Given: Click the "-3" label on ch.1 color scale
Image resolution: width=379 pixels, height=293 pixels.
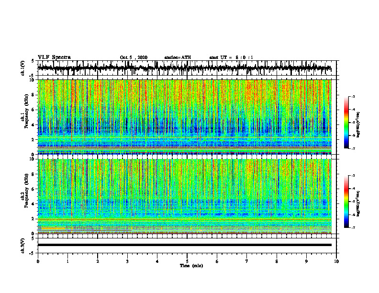Looking at the screenshot, I should click(x=353, y=97).
